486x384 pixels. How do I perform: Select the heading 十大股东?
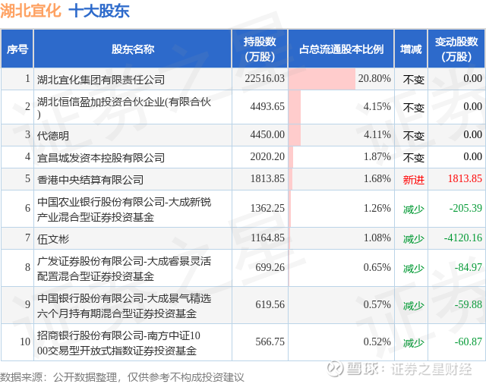[x=99, y=11]
